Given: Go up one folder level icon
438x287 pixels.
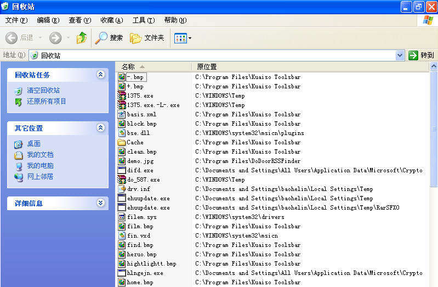Looking at the screenshot, I should 82,38.
